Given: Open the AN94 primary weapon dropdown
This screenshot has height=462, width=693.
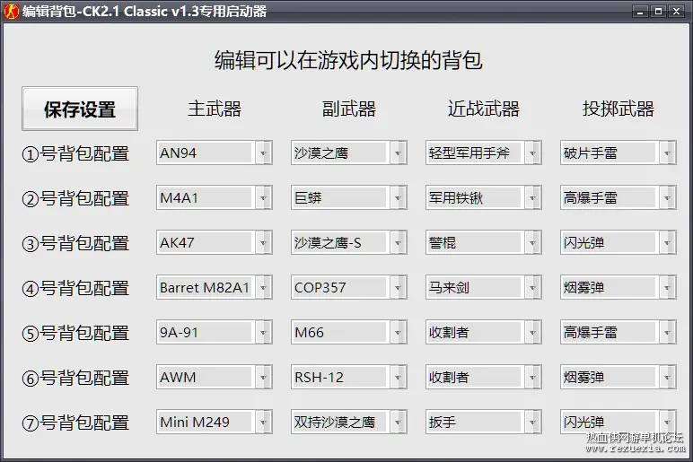Looking at the screenshot, I should pyautogui.click(x=214, y=153).
